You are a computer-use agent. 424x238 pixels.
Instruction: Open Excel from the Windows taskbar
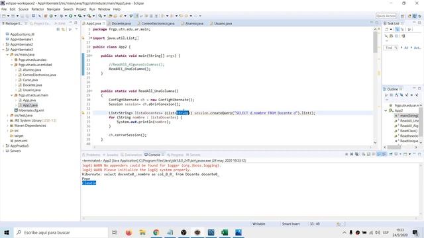[225, 232]
